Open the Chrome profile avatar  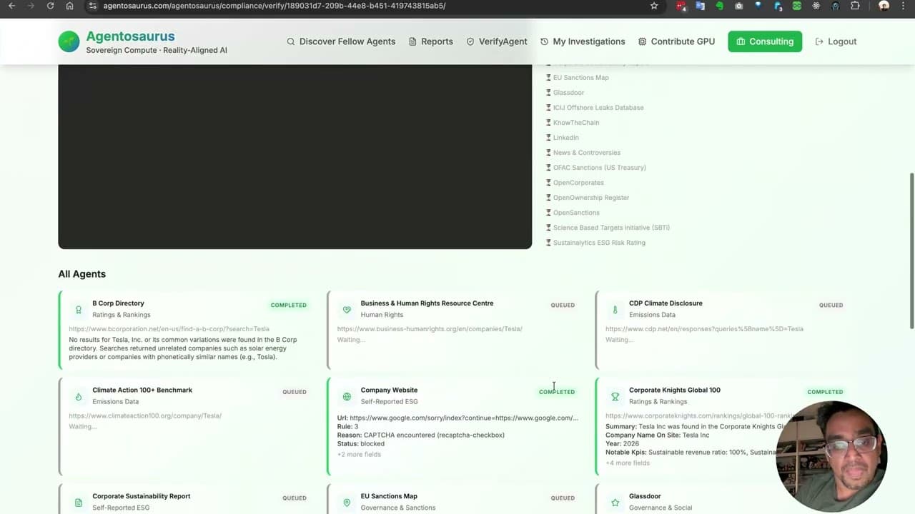(884, 6)
